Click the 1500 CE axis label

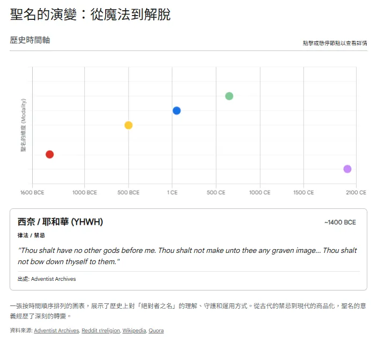[303, 193]
